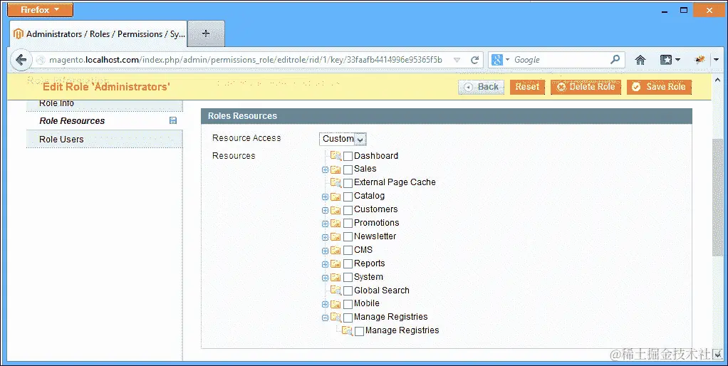
Task: Enable the Global Search checkbox
Action: [x=348, y=291]
